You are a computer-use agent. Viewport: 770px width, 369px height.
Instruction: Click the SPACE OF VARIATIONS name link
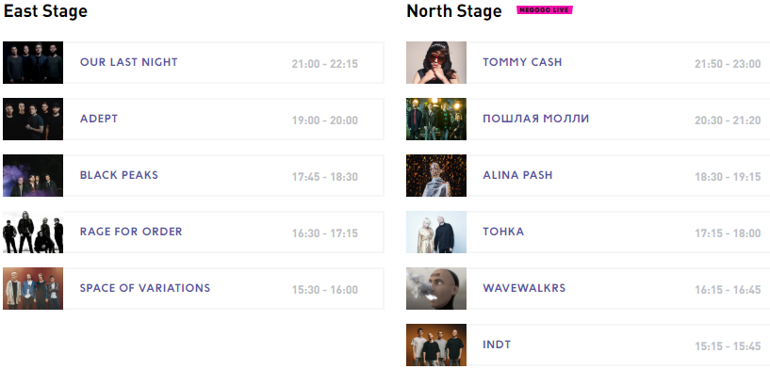pyautogui.click(x=145, y=288)
